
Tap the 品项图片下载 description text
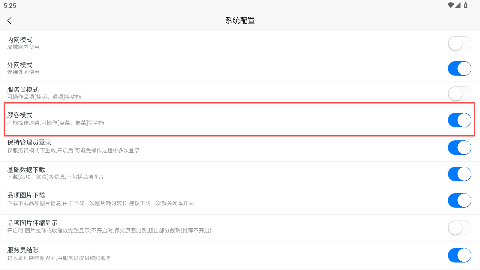click(100, 203)
